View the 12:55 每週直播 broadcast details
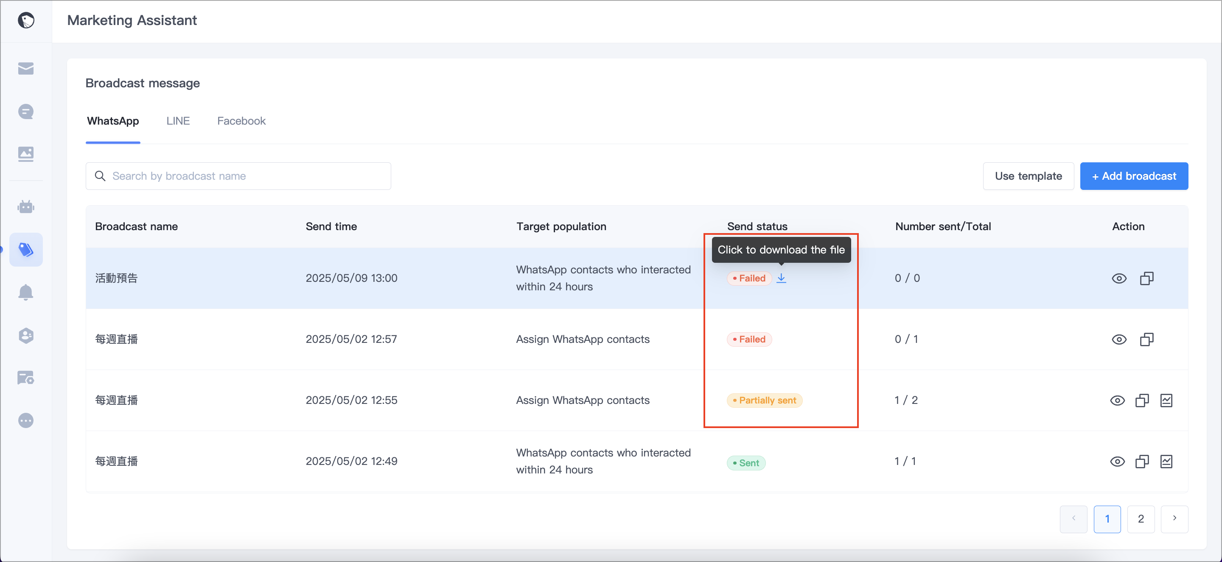 click(x=1117, y=401)
